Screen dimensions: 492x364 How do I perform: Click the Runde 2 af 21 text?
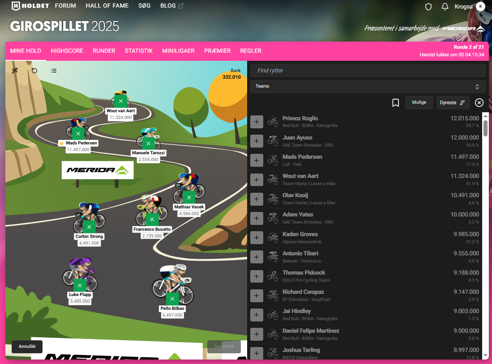[x=469, y=47]
